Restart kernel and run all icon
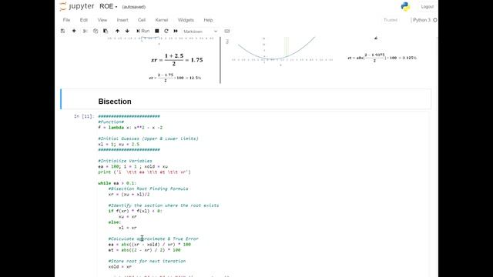The width and height of the screenshot is (493, 277). click(176, 31)
